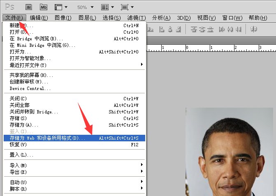The width and height of the screenshot is (276, 196).
Task: Open Mini Bridge via the Mb icon
Action: pos(44,7)
